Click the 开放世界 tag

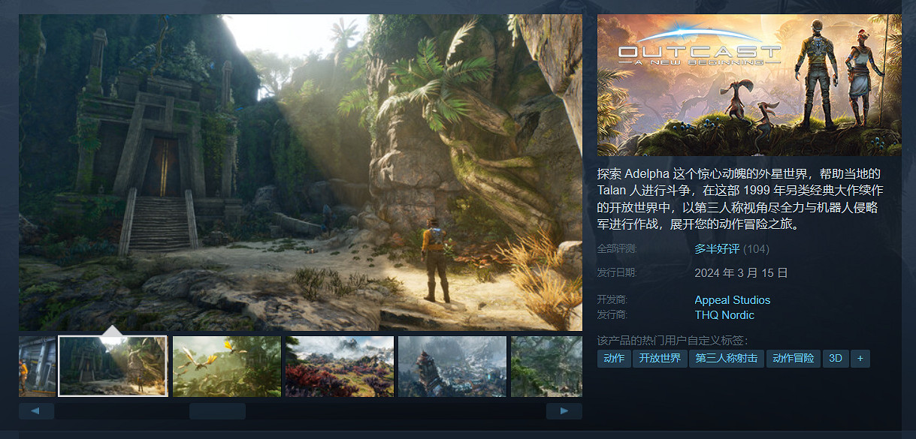[x=659, y=359]
